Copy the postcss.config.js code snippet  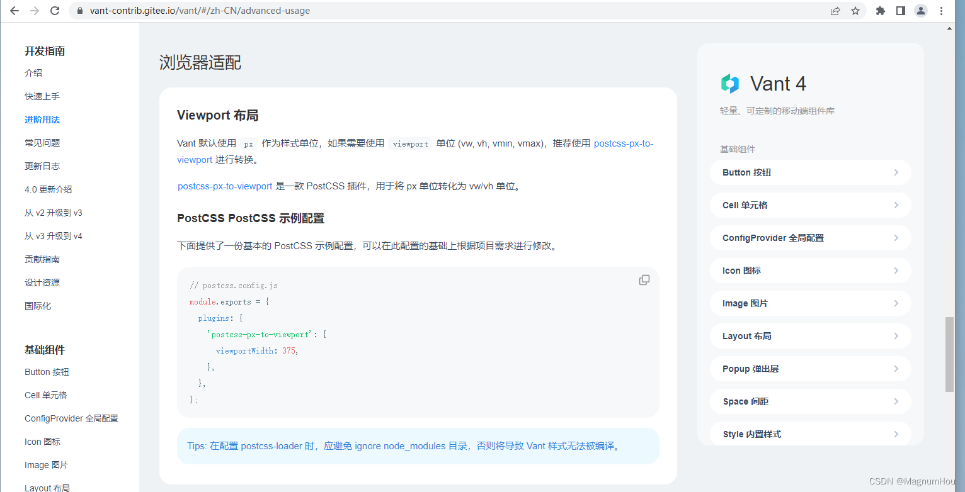click(x=644, y=279)
